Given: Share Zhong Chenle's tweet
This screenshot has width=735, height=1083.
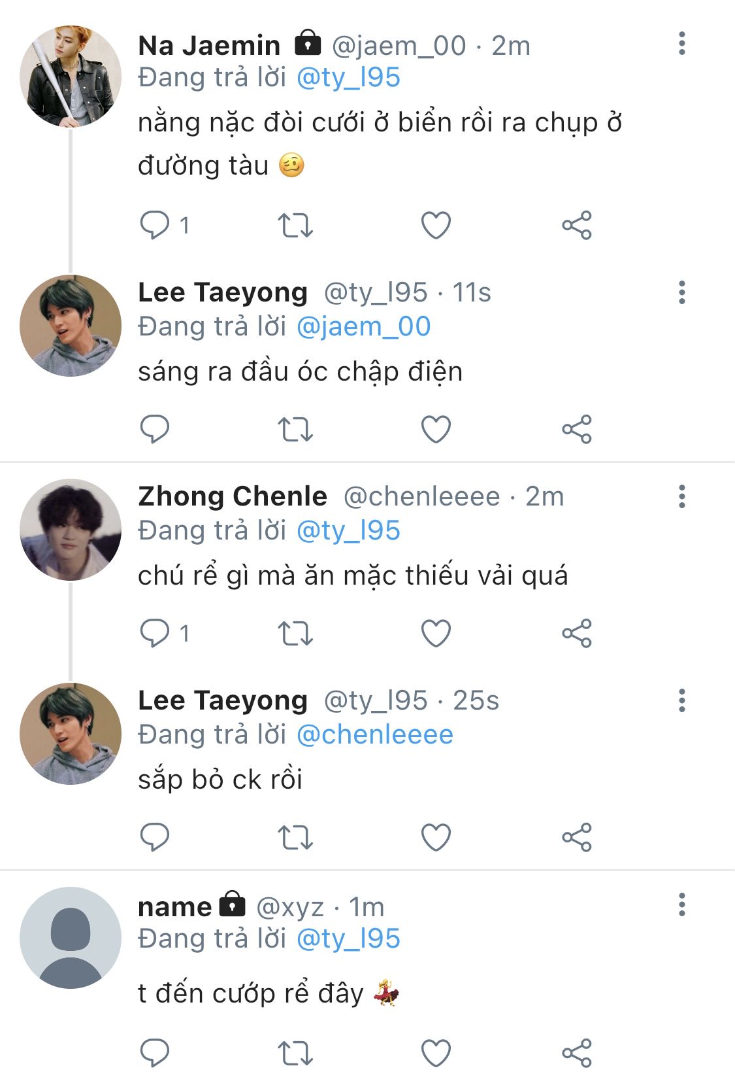Looking at the screenshot, I should (x=577, y=633).
